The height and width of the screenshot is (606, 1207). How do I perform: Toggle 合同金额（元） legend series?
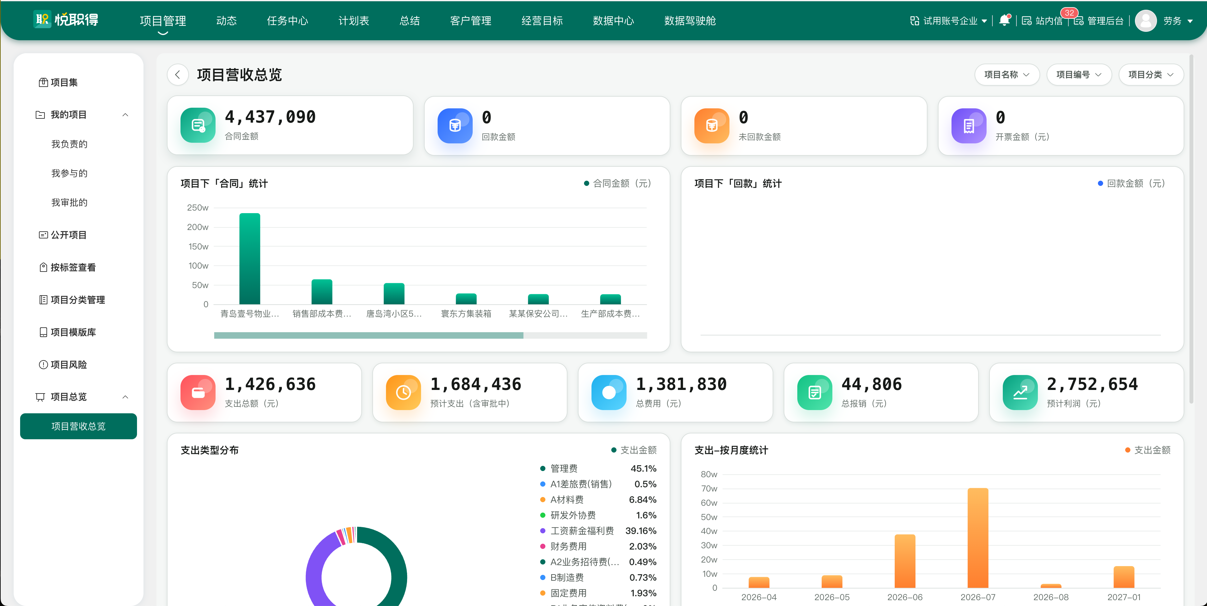[617, 184]
